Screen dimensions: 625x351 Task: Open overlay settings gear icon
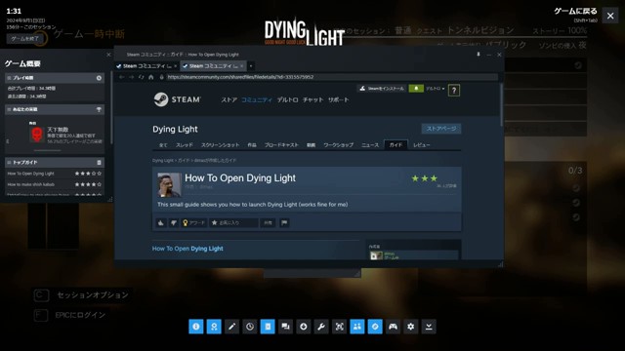(x=411, y=327)
